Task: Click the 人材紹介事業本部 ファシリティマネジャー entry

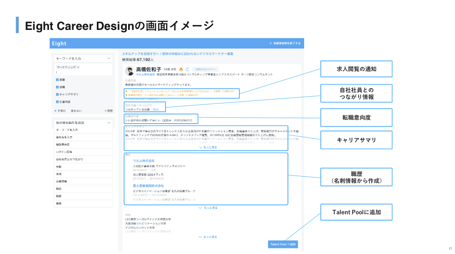Action: click(159, 166)
